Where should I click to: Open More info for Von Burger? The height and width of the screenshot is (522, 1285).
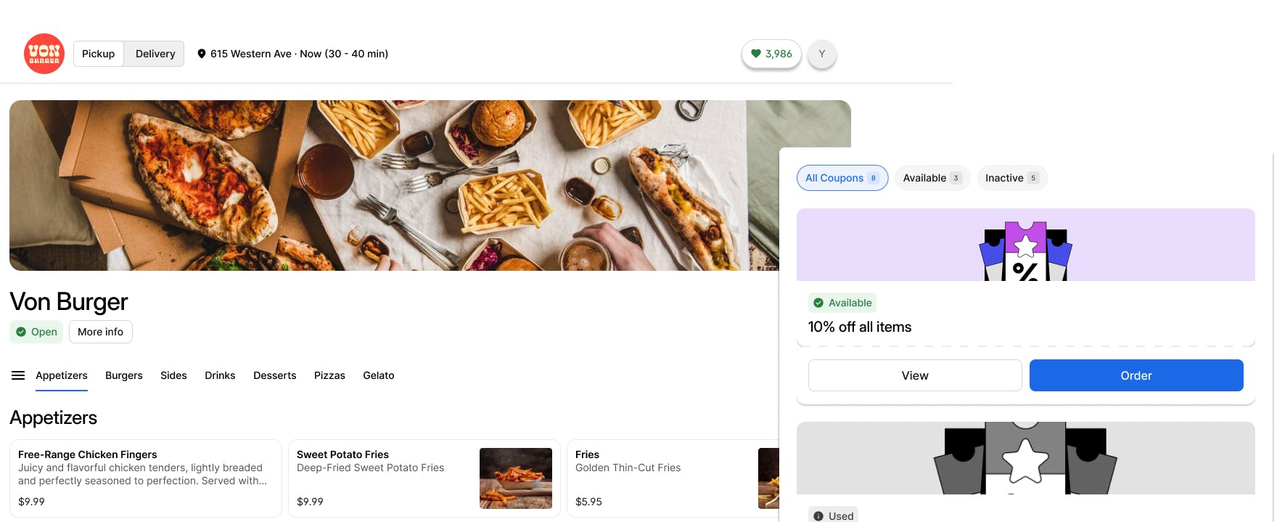(x=101, y=332)
